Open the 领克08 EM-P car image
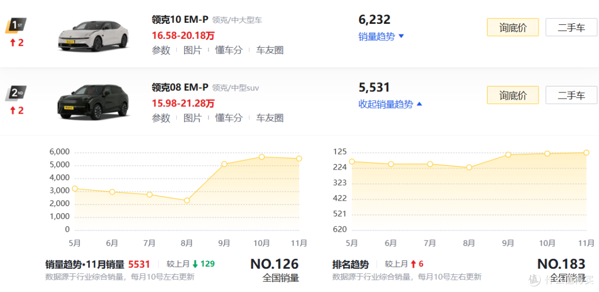This screenshot has width=599, height=292. click(93, 103)
